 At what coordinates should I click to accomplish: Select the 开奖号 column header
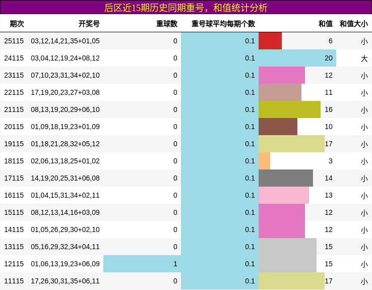(x=89, y=24)
